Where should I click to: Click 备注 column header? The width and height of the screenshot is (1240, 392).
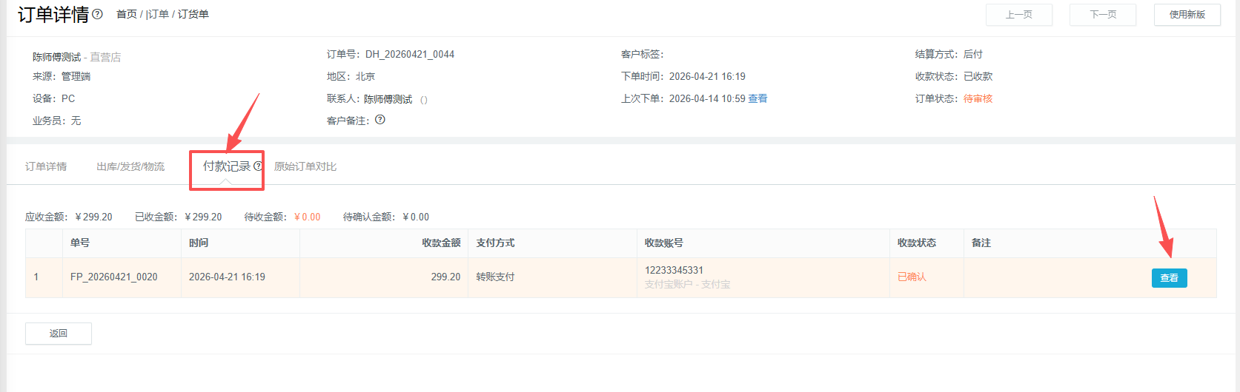click(981, 243)
